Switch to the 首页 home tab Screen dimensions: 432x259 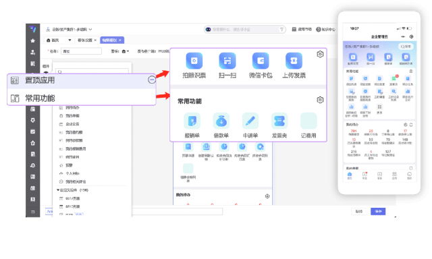click(53, 40)
